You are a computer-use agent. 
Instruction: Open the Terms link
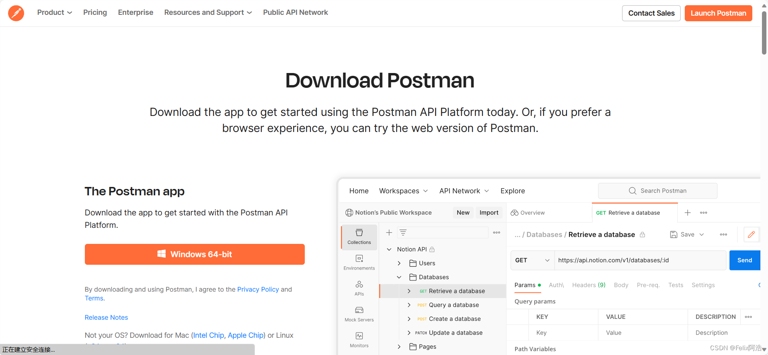(x=94, y=298)
